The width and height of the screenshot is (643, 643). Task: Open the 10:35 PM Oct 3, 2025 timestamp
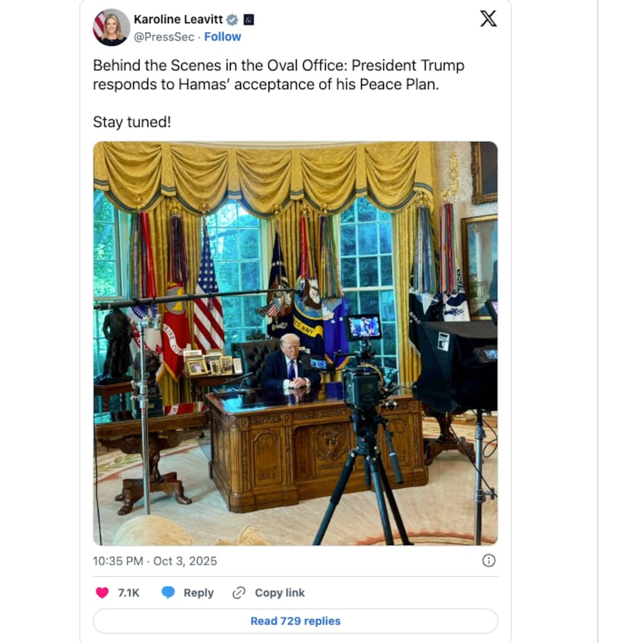coord(155,561)
